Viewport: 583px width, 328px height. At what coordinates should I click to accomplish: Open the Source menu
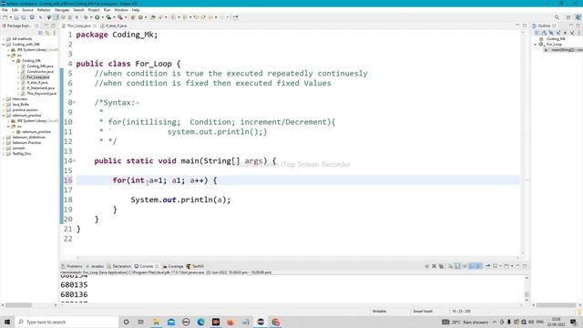(x=27, y=10)
